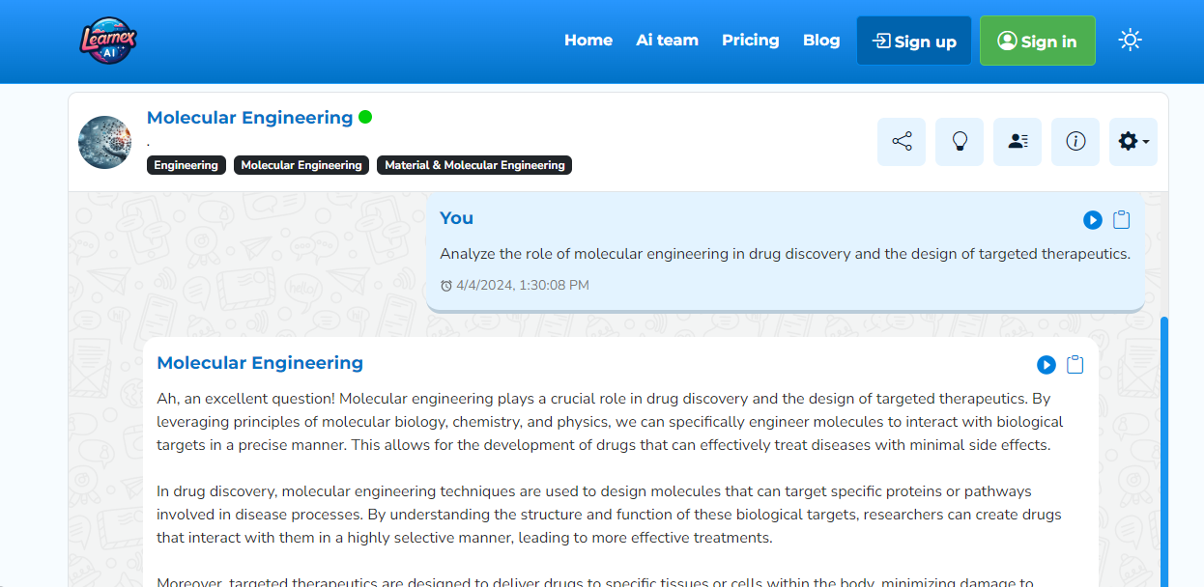Click the blue chat scrollbar
1204x587 pixels.
tap(1164, 451)
